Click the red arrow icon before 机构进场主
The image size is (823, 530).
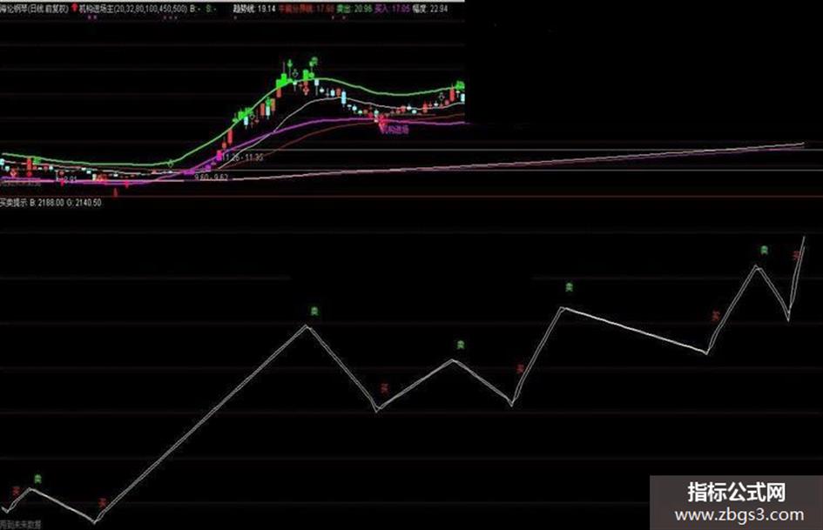[75, 8]
